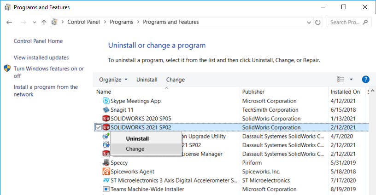Change view using the view icon
Image resolution: width=376 pixels, height=195 pixels.
coord(341,79)
